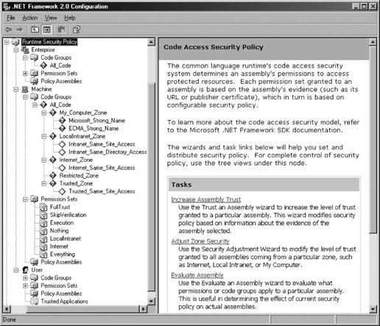Select Intranet_Same_Directory_Access in the tree
The image size is (380, 326).
108,152
